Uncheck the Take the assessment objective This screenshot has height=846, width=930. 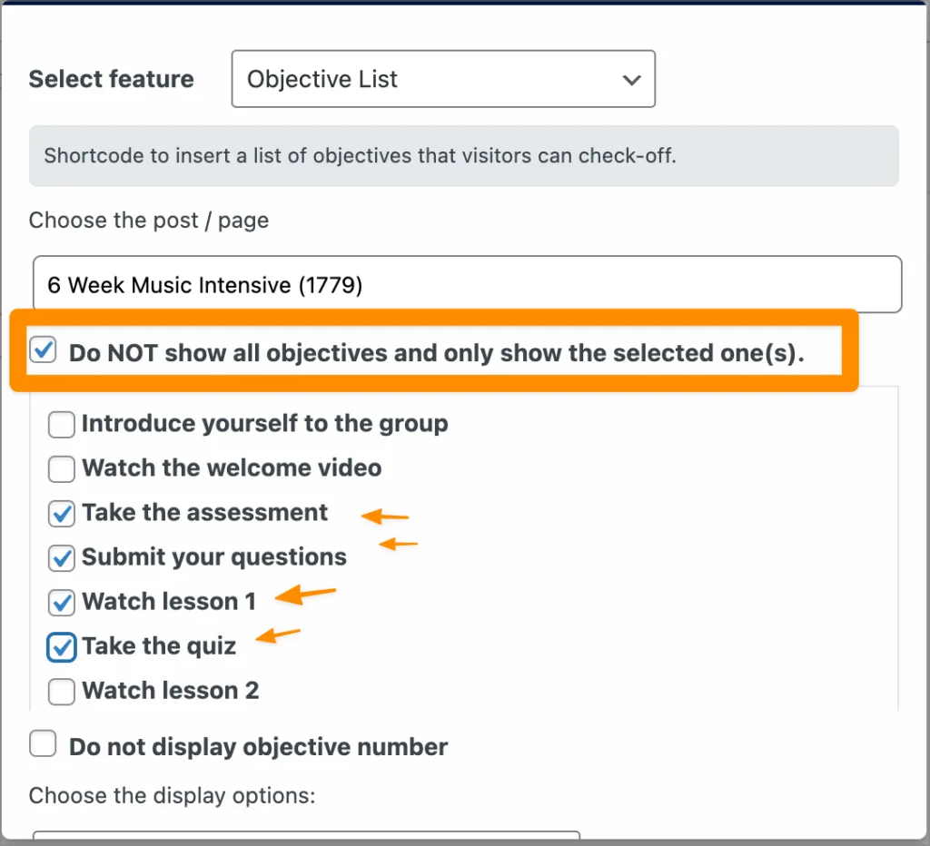[x=61, y=513]
